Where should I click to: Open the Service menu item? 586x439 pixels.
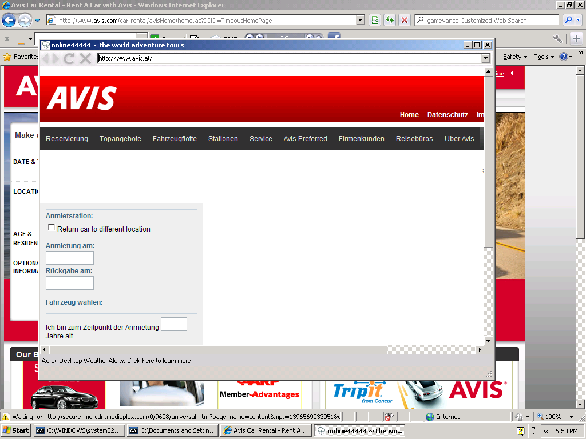[x=261, y=139]
